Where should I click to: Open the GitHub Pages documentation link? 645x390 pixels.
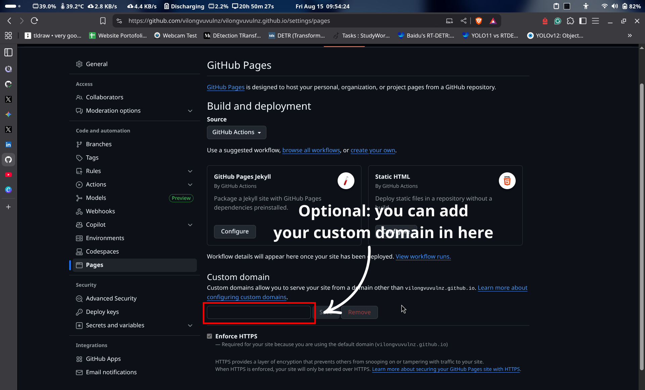tap(226, 87)
